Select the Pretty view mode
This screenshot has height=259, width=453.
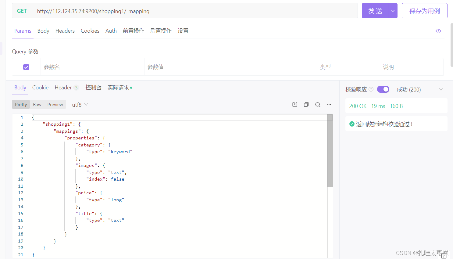coord(21,105)
